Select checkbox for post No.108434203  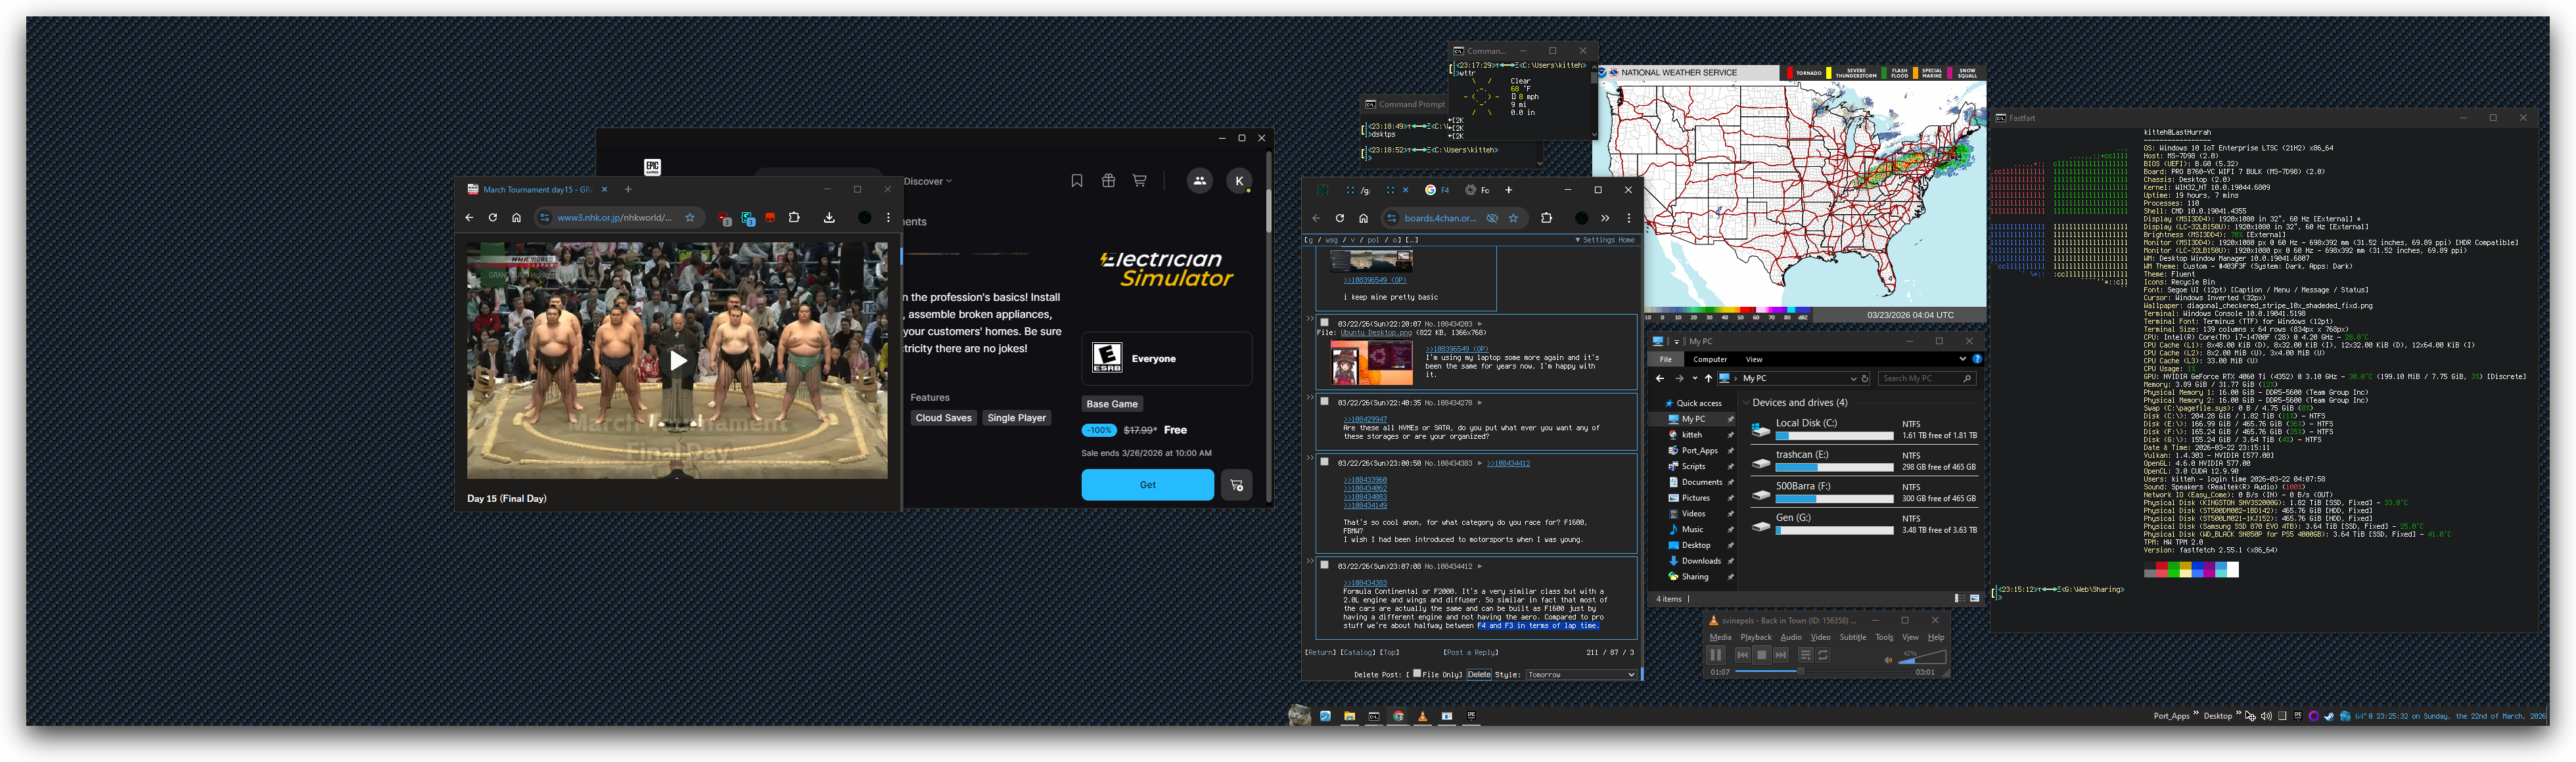pyautogui.click(x=1324, y=323)
